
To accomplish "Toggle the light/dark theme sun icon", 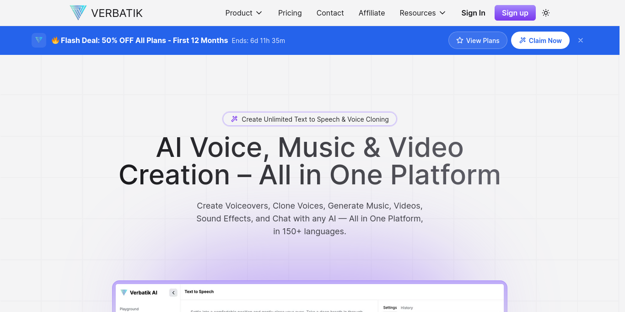I will pos(545,13).
